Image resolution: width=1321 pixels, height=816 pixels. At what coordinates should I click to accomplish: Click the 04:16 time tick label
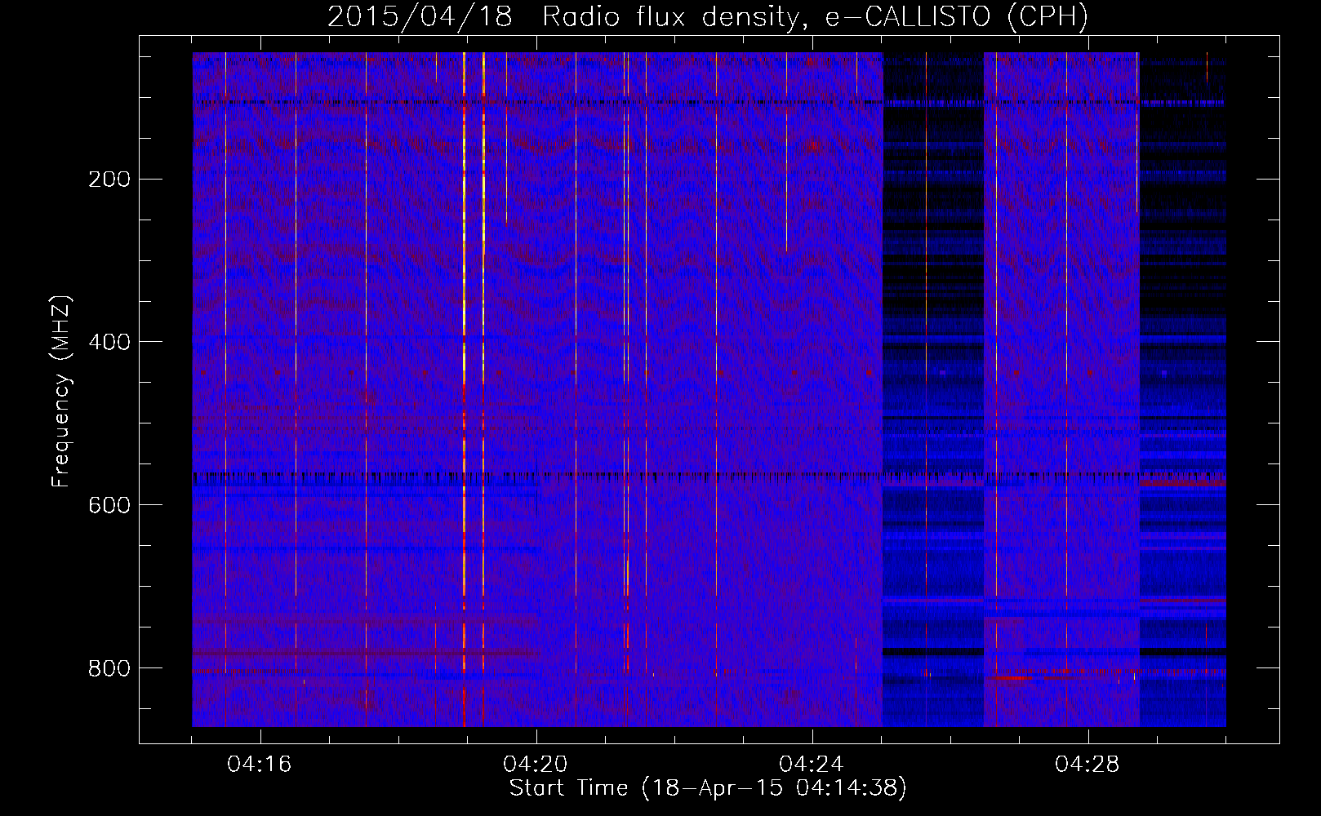[260, 765]
